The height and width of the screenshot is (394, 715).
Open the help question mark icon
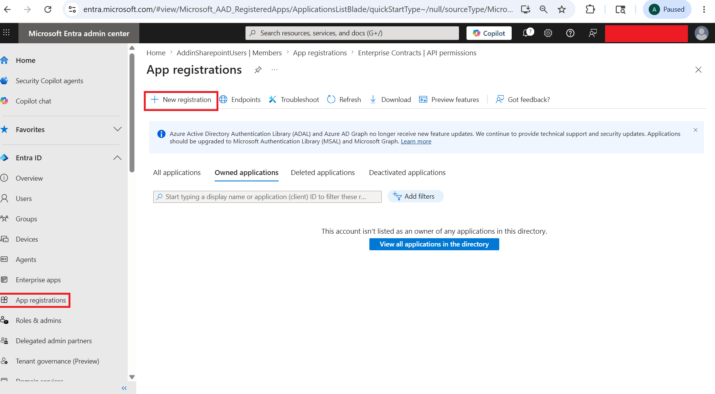[570, 33]
